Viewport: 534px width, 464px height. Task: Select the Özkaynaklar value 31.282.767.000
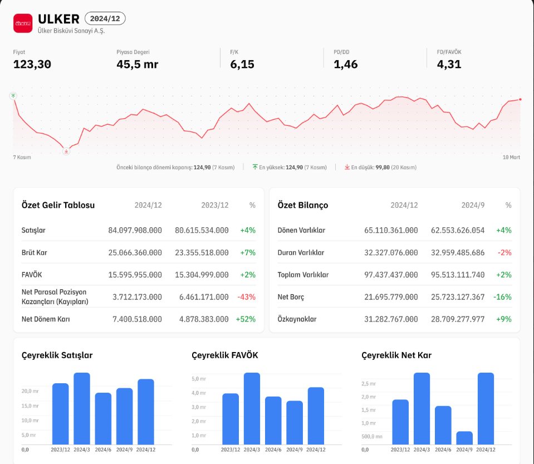(391, 319)
